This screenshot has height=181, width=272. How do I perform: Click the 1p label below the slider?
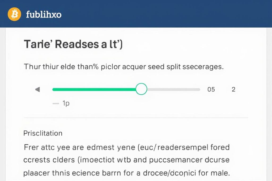coord(66,103)
